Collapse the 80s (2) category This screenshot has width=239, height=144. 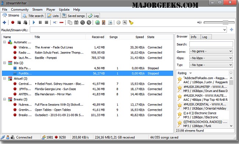tap(4, 63)
